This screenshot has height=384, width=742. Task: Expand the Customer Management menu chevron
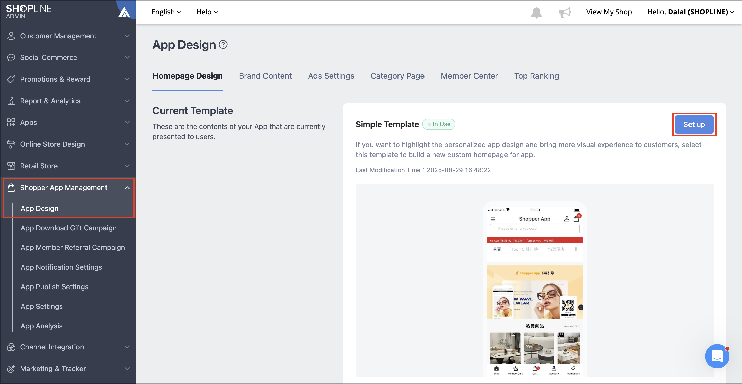[127, 36]
